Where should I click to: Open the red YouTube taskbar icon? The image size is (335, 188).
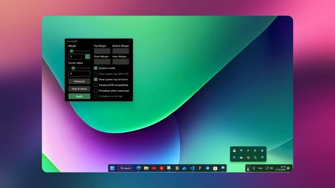tap(154, 168)
